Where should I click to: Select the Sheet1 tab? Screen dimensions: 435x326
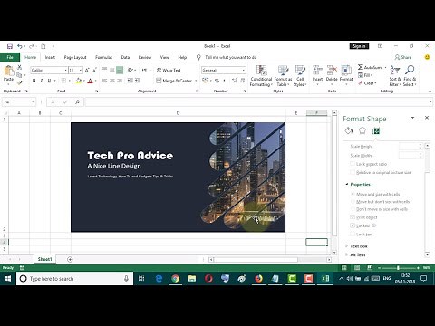pyautogui.click(x=44, y=259)
